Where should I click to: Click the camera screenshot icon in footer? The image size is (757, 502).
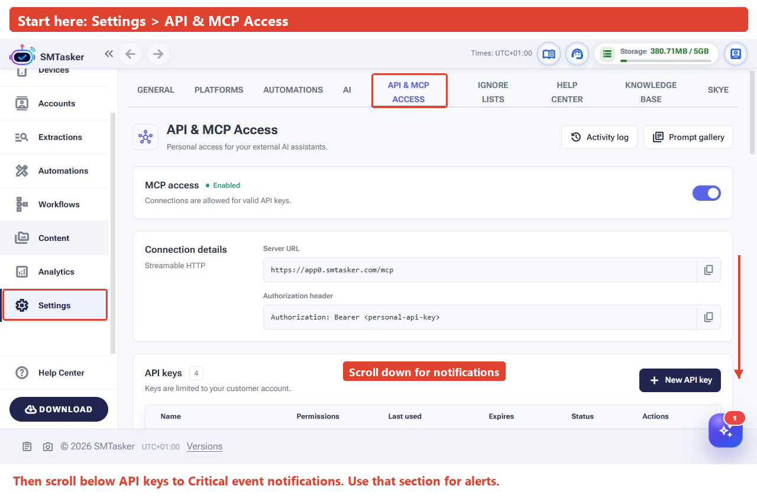(48, 446)
